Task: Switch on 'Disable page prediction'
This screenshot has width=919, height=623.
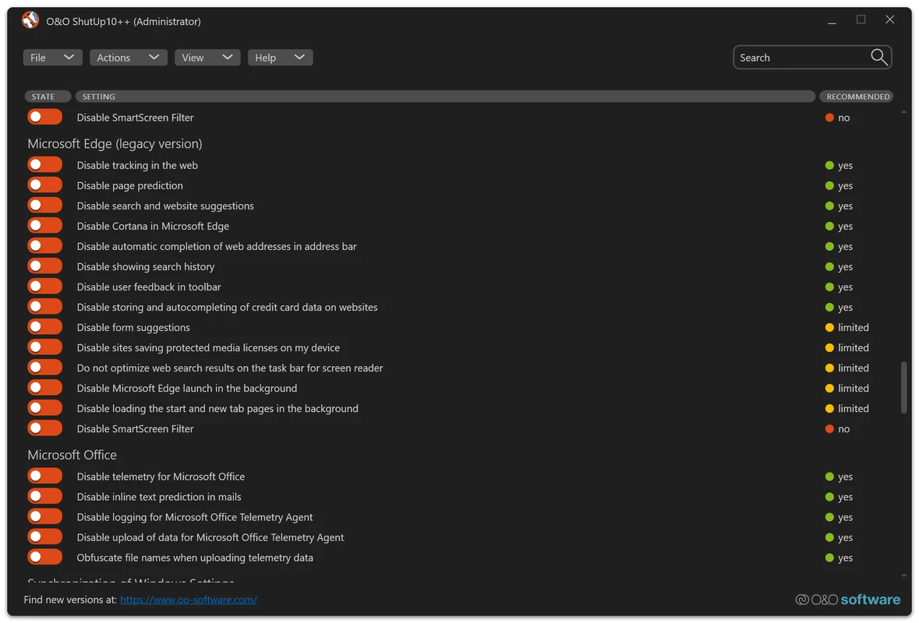Action: point(44,185)
